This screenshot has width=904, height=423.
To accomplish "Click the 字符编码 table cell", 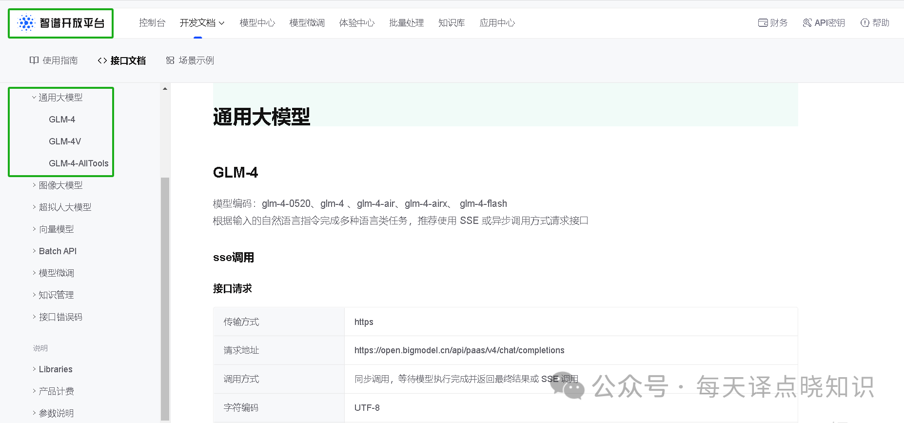I will [279, 408].
